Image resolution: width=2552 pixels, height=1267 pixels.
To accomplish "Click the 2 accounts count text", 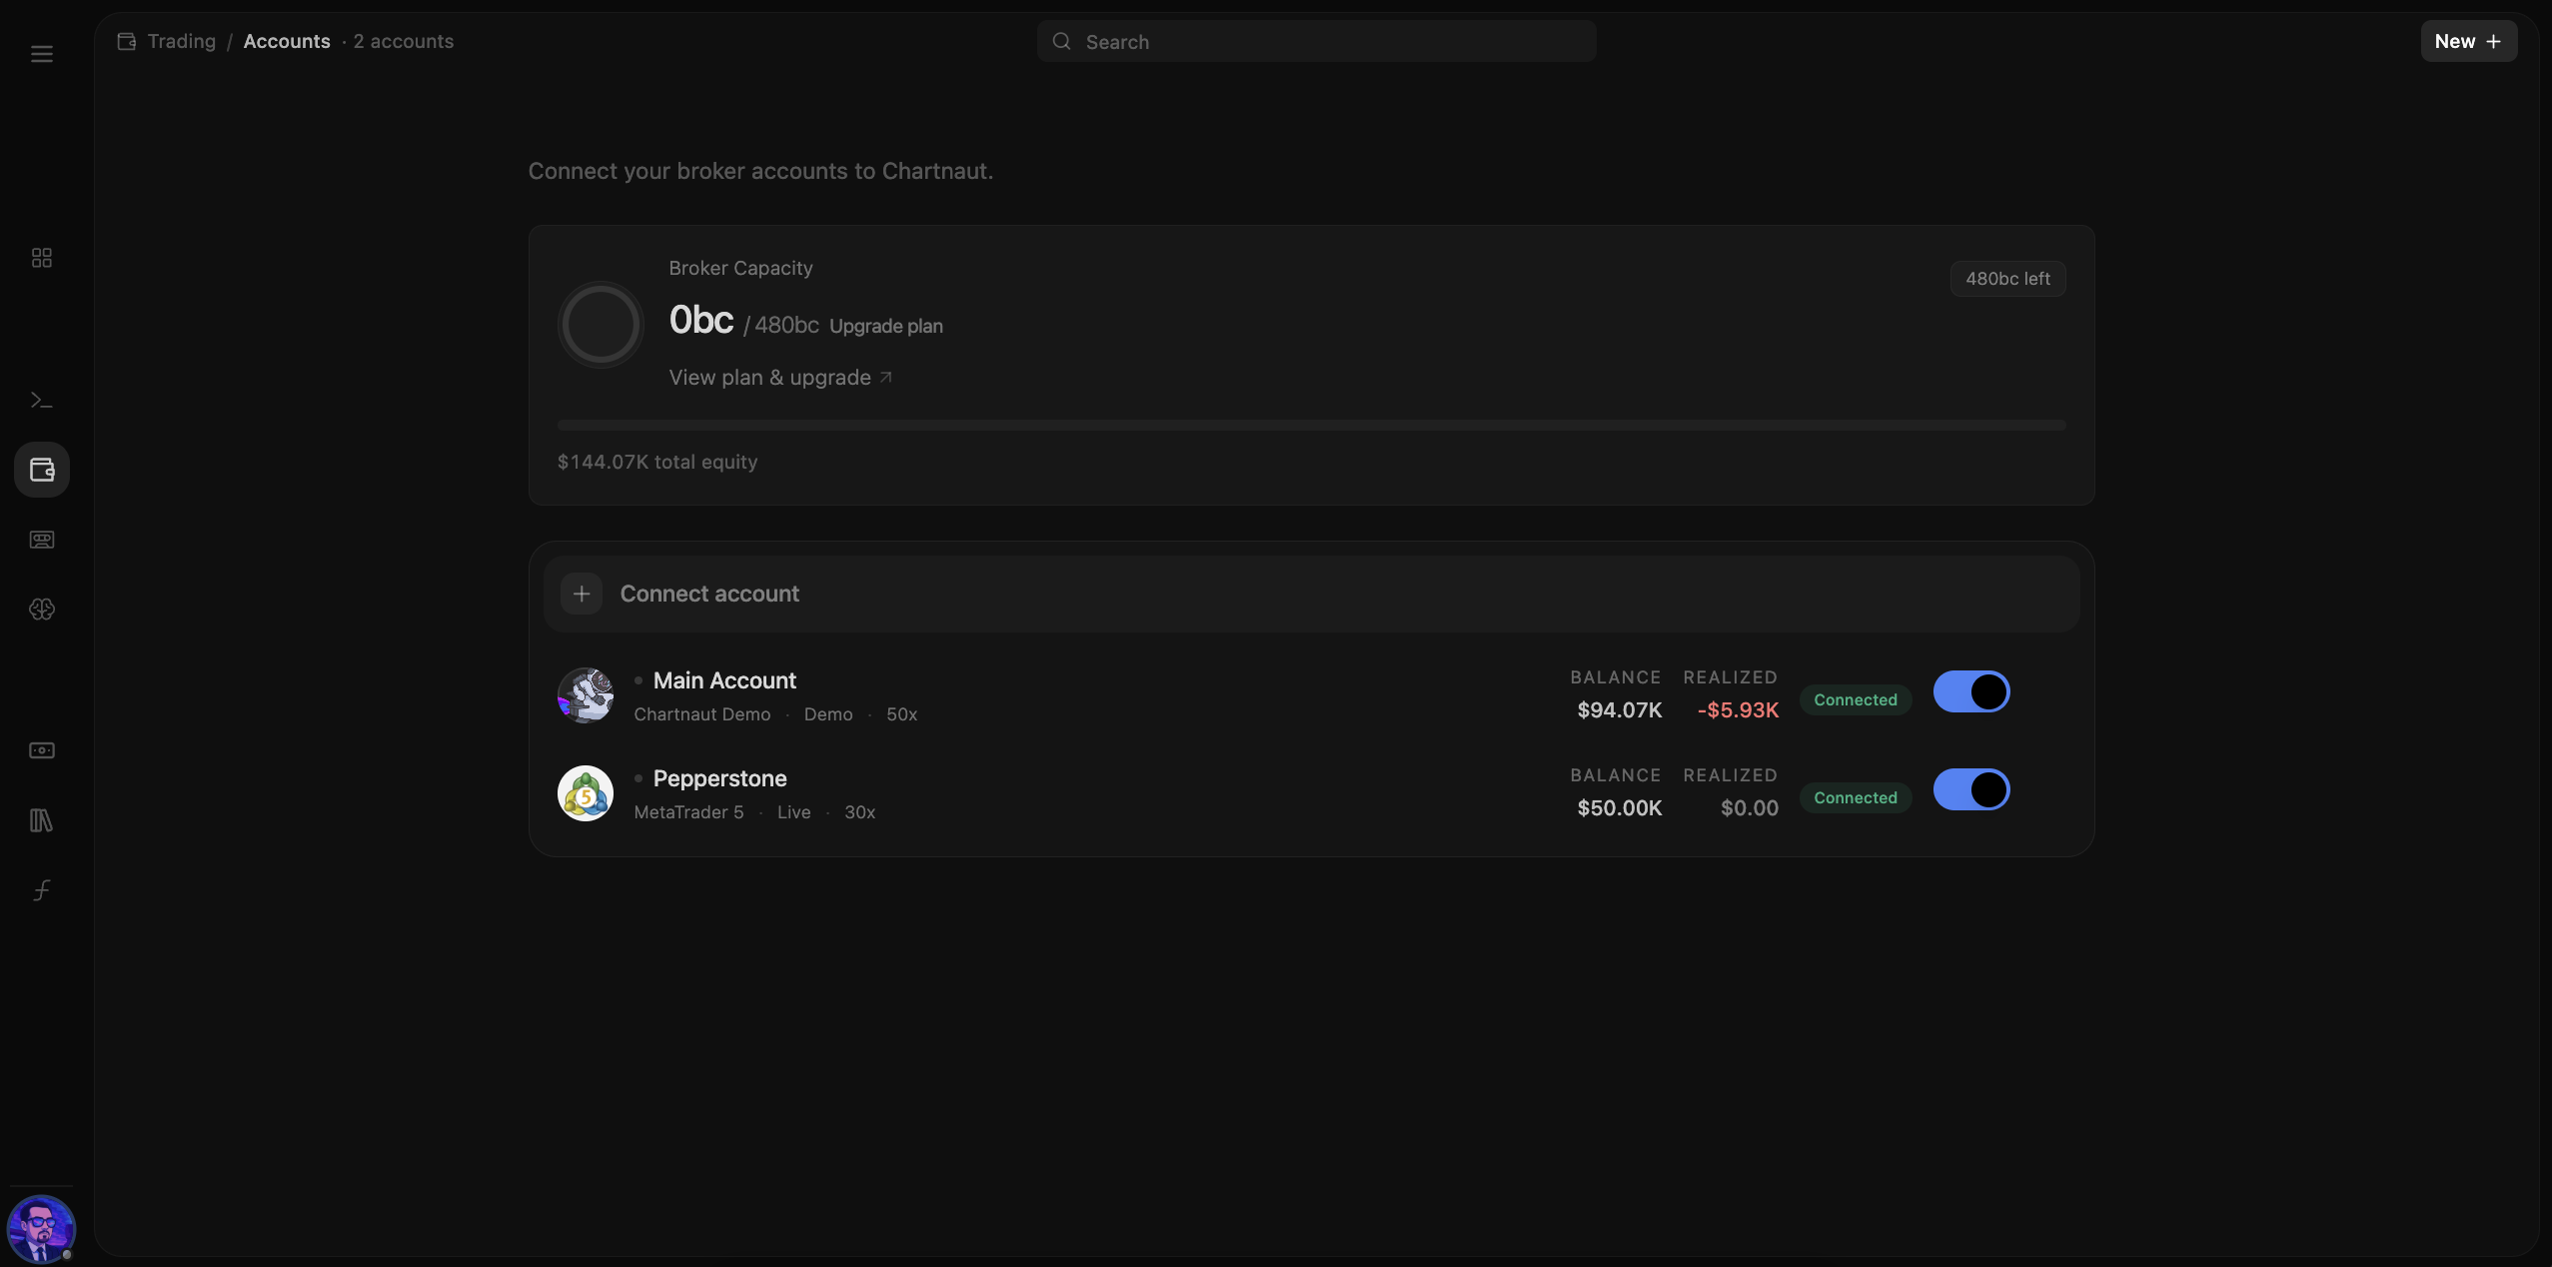I will coord(403,42).
